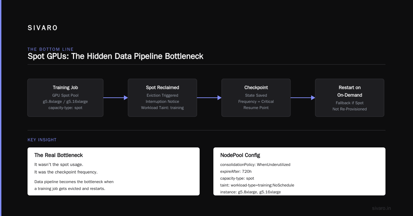Click the 'Checkpoint' card title

click(x=256, y=87)
